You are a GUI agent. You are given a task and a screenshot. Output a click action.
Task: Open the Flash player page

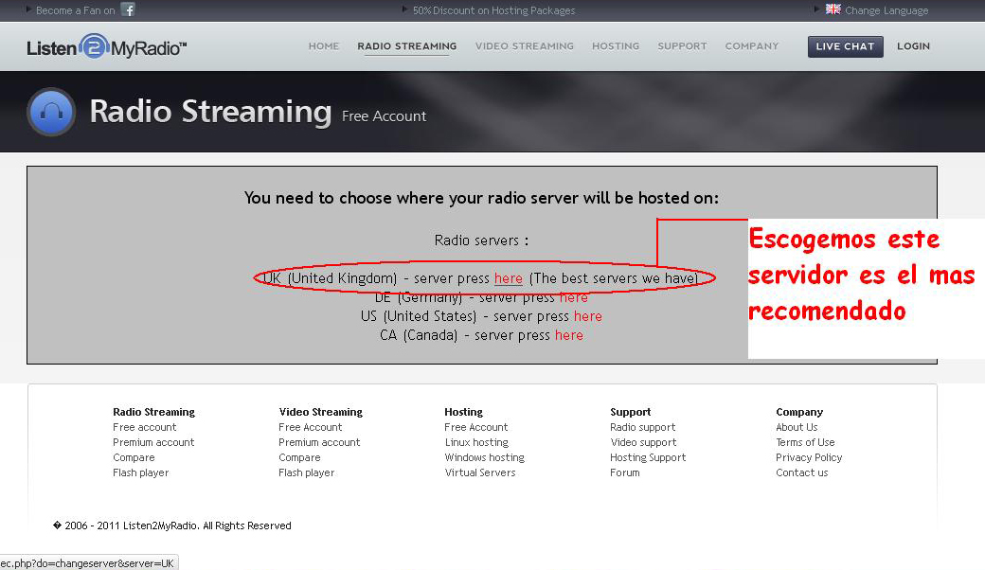pyautogui.click(x=140, y=472)
